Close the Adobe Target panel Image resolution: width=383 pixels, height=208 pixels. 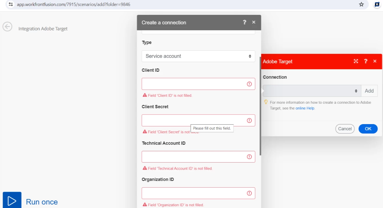tap(375, 61)
